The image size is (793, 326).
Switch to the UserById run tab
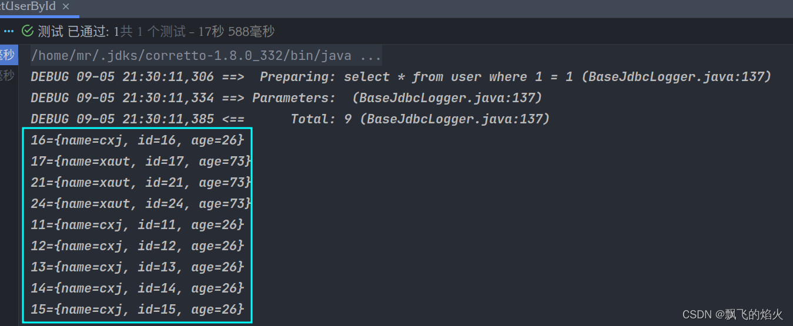point(28,6)
